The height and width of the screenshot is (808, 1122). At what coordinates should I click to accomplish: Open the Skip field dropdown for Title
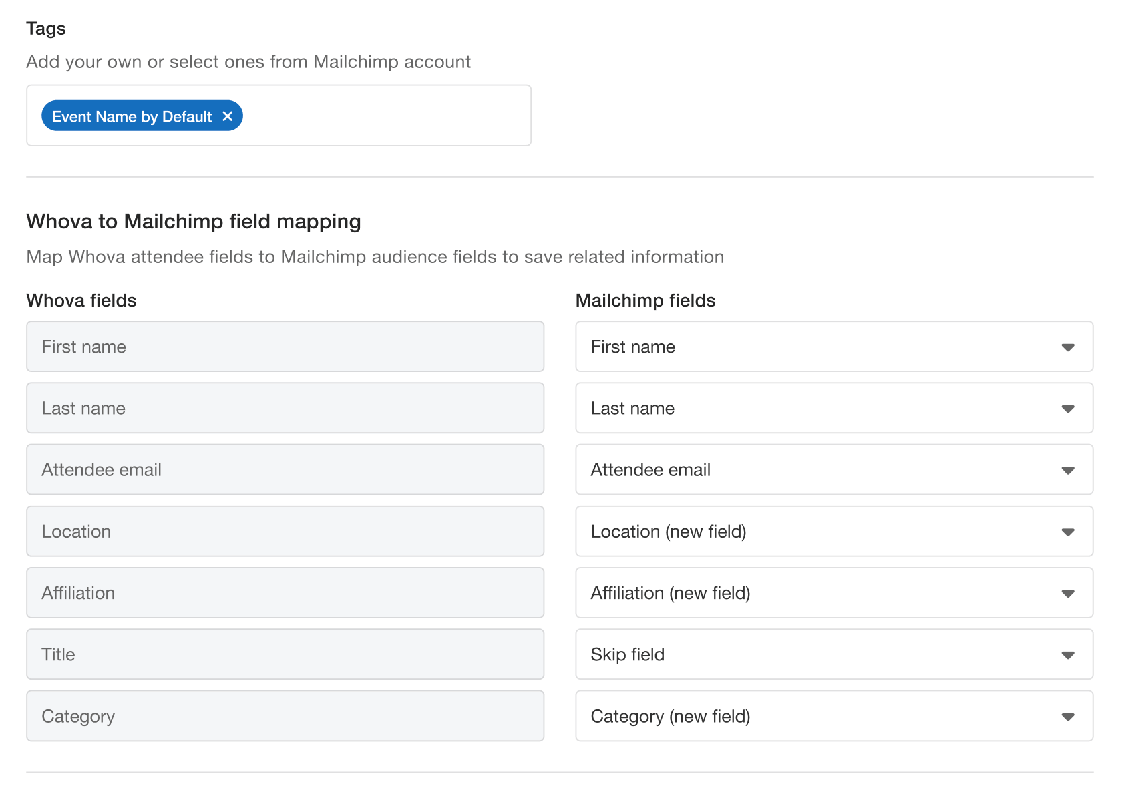[833, 654]
